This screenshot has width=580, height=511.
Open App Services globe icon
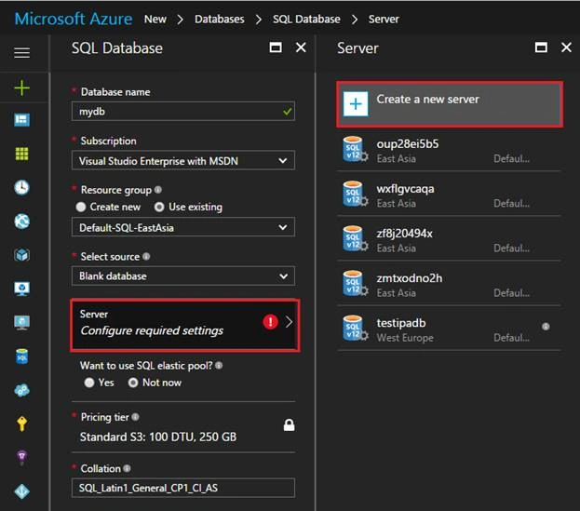(x=21, y=222)
